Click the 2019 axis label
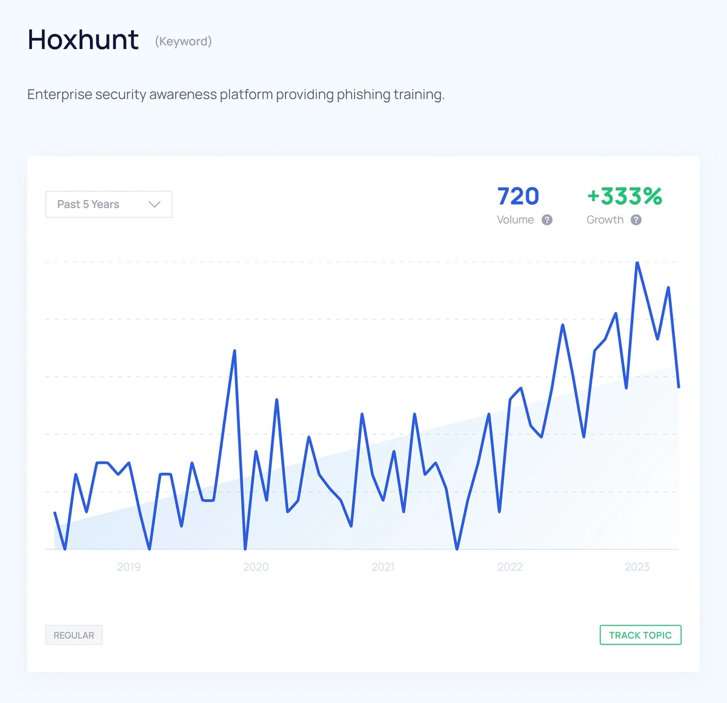The width and height of the screenshot is (727, 703). point(128,567)
